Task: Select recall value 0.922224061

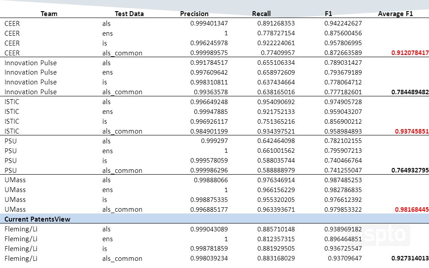Action: point(276,43)
